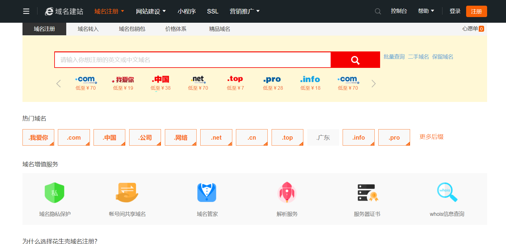Open 服务器证书 server icon
Image resolution: width=506 pixels, height=244 pixels.
coord(368,193)
